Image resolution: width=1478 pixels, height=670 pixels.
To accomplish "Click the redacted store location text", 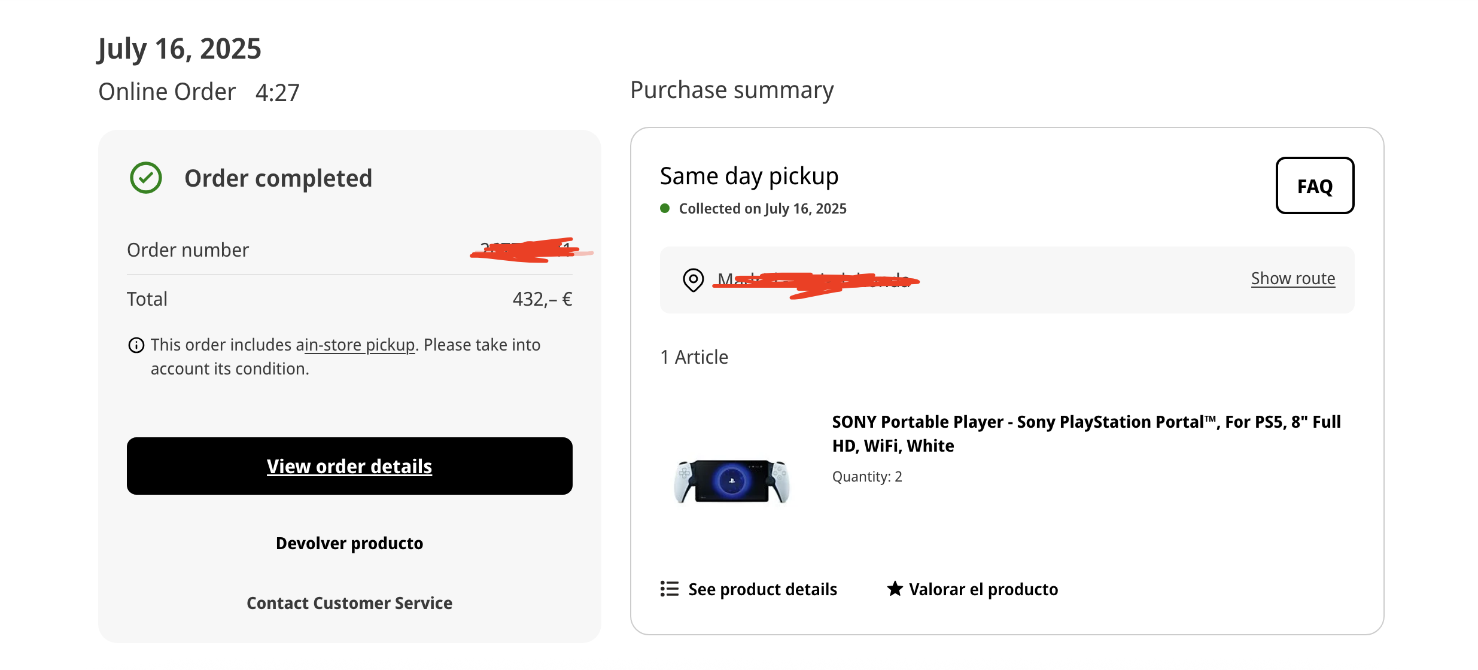I will 815,281.
